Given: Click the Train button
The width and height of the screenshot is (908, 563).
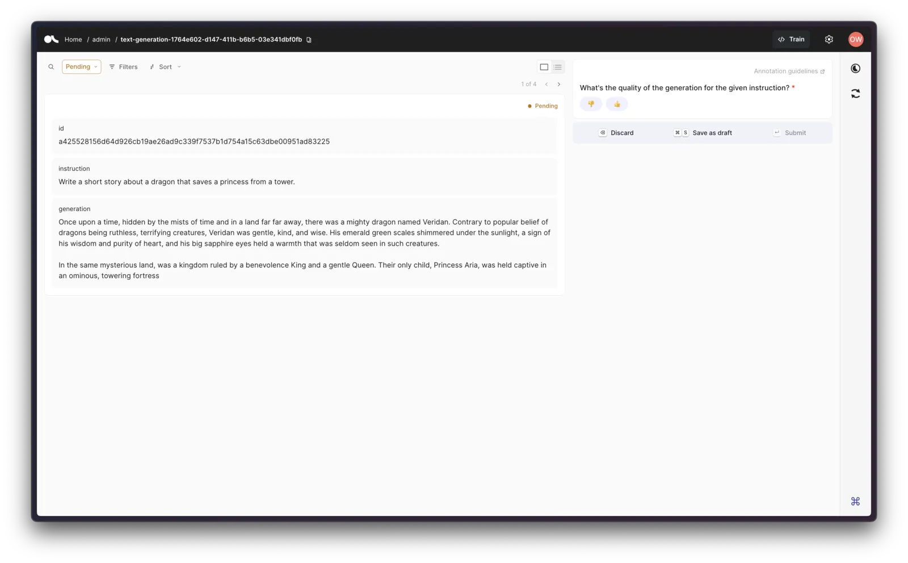Looking at the screenshot, I should [x=791, y=39].
